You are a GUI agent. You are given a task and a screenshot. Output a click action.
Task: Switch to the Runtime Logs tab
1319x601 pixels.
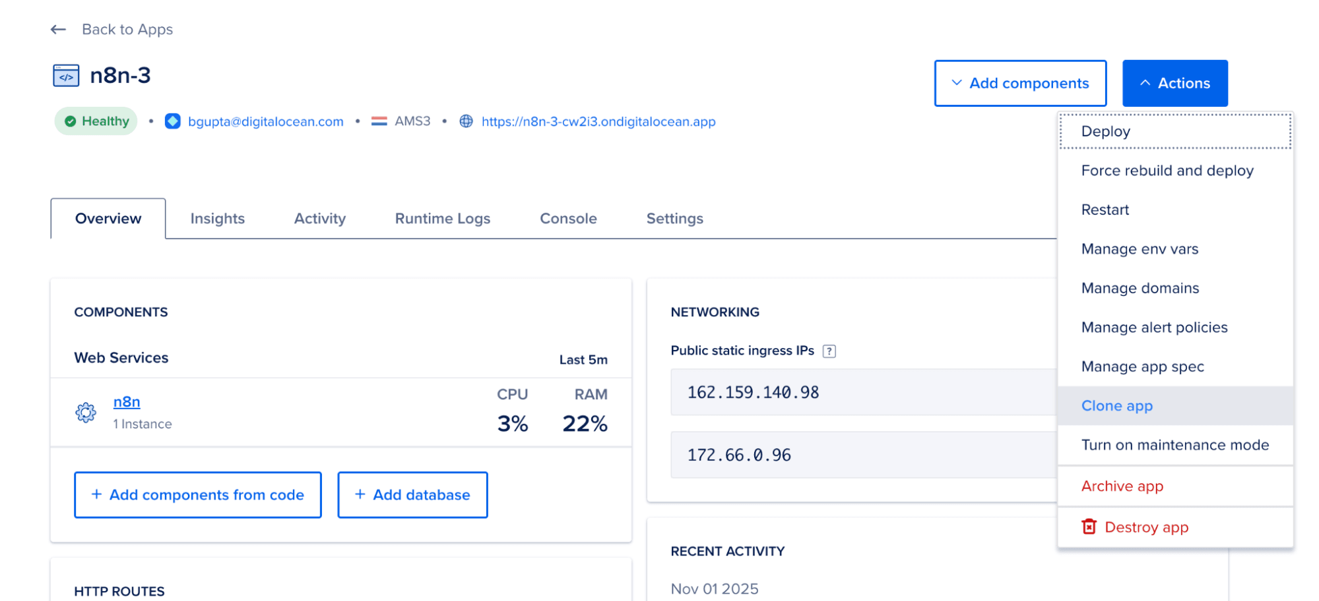point(442,218)
